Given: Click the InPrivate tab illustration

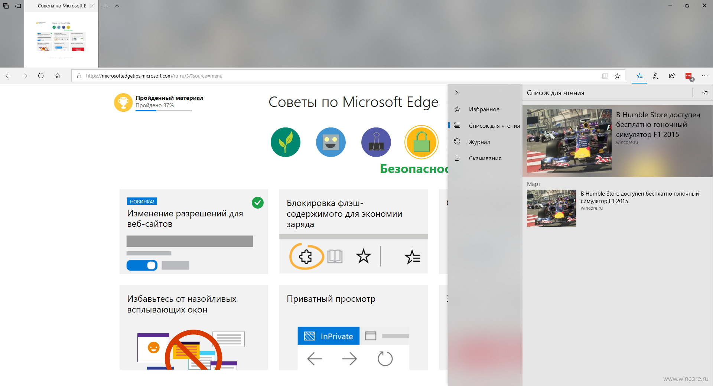Looking at the screenshot, I should tap(328, 336).
